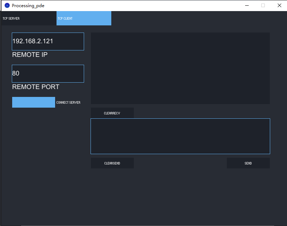Select the TCP CLIENT tab
This screenshot has width=287, height=226.
click(84, 18)
